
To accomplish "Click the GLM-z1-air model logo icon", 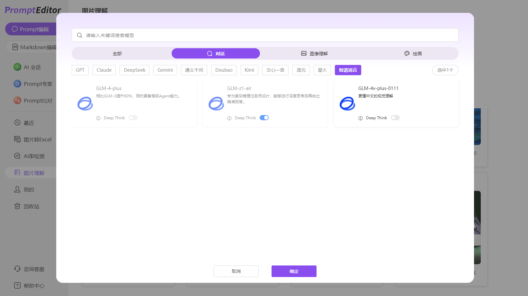I will tap(216, 103).
